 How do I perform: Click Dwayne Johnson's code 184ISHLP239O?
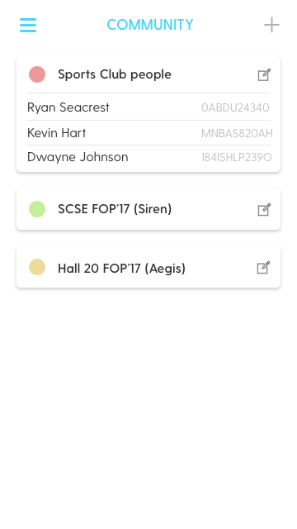[x=237, y=158]
